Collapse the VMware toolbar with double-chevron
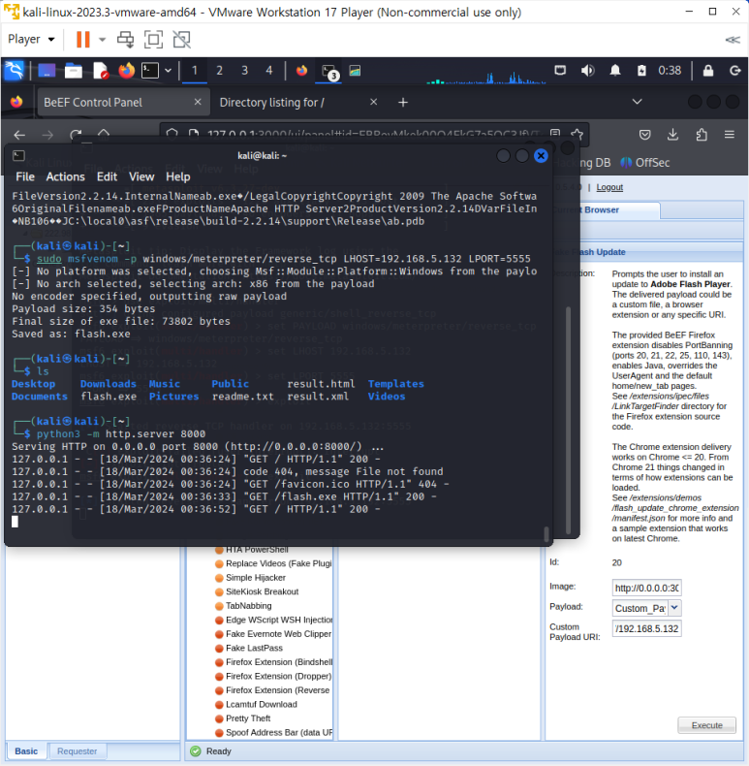Screen dimensions: 749x766 732,40
